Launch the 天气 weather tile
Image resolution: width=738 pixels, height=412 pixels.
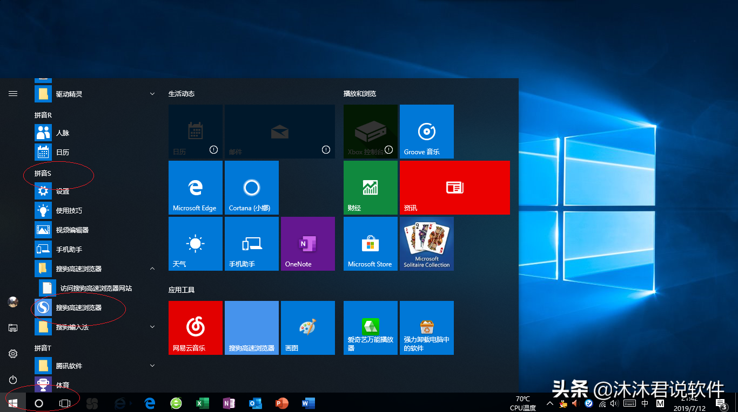click(195, 243)
